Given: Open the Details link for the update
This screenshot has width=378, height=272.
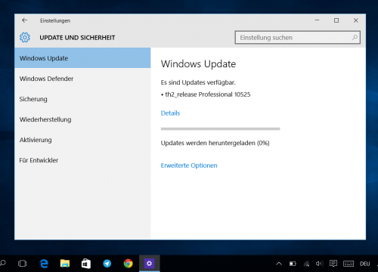Looking at the screenshot, I should point(170,113).
